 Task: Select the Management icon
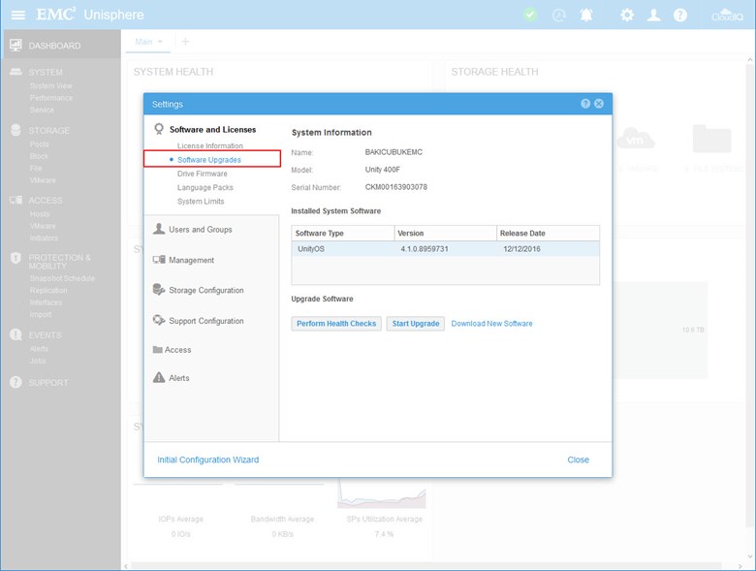pos(159,260)
